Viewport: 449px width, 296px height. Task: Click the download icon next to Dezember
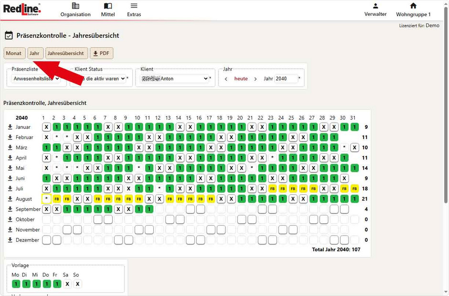[x=10, y=240]
